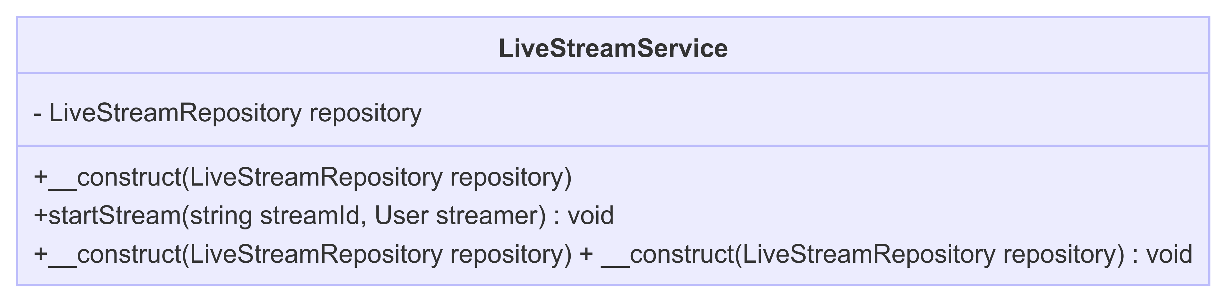Click the plus sign before the first __construct

click(41, 178)
